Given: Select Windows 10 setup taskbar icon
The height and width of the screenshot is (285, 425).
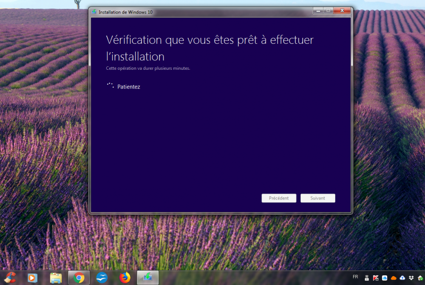Looking at the screenshot, I should (147, 278).
